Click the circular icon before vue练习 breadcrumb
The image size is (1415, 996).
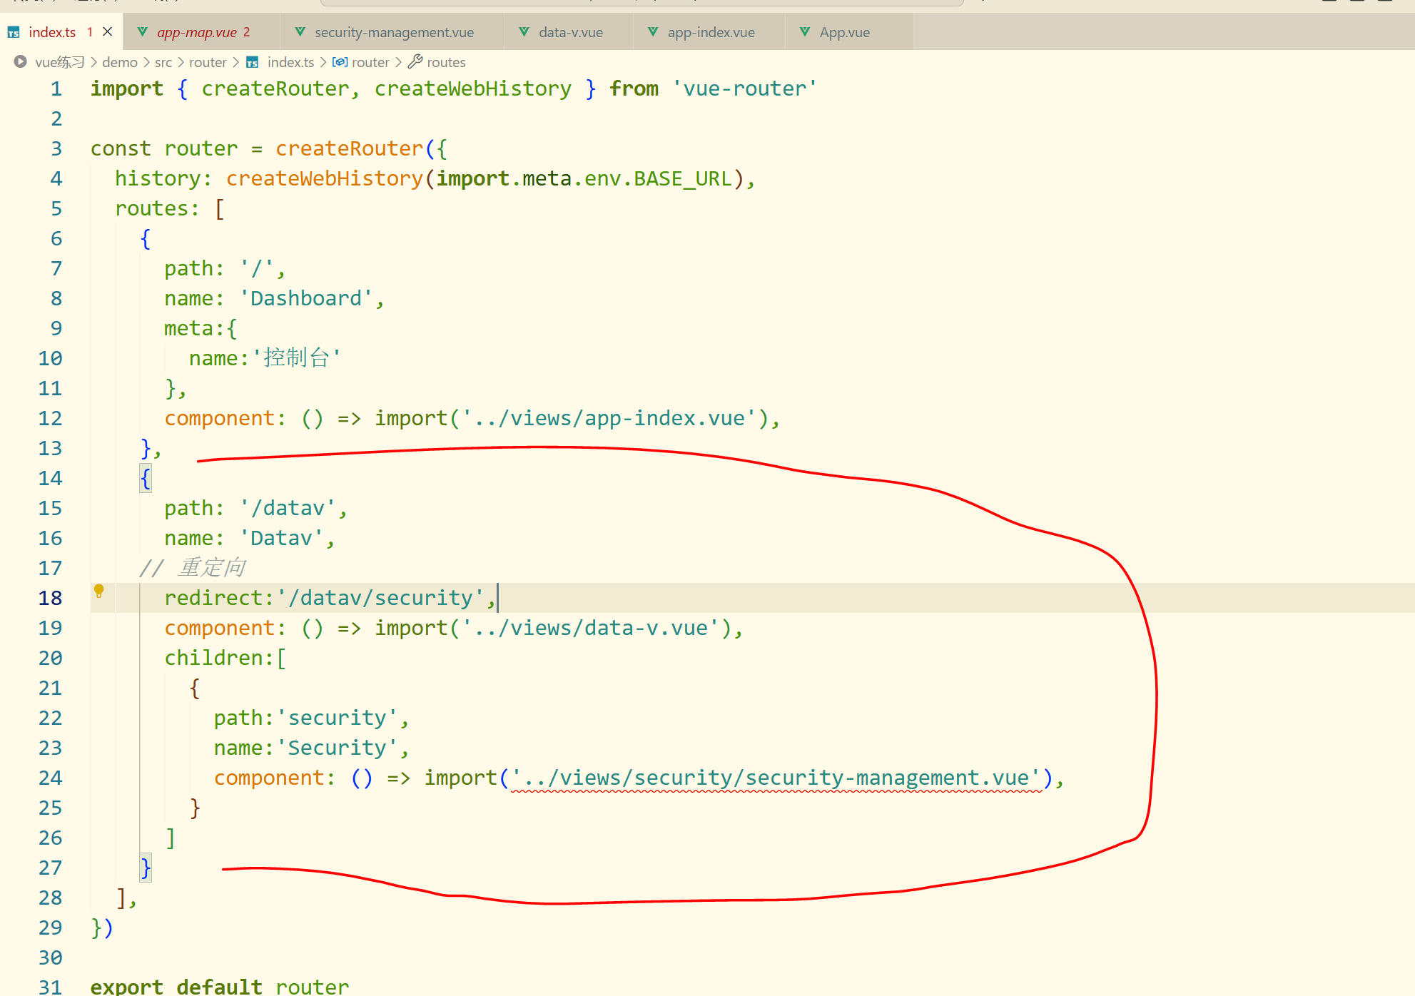pyautogui.click(x=21, y=62)
